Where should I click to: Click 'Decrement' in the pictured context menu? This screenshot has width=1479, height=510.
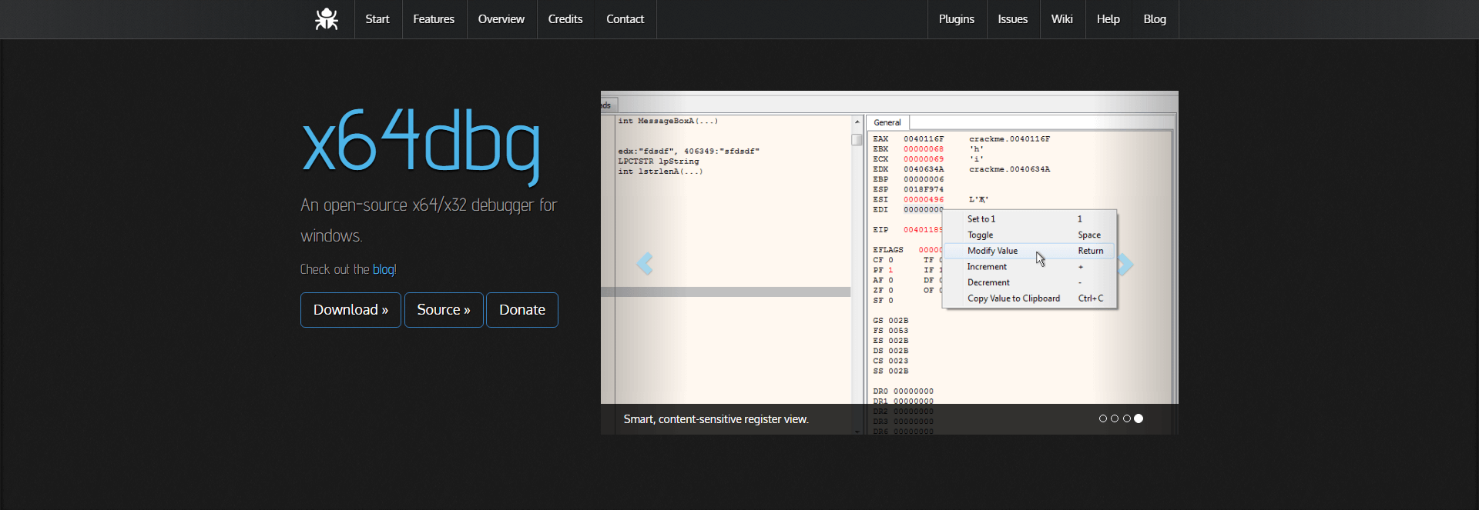click(x=1029, y=282)
